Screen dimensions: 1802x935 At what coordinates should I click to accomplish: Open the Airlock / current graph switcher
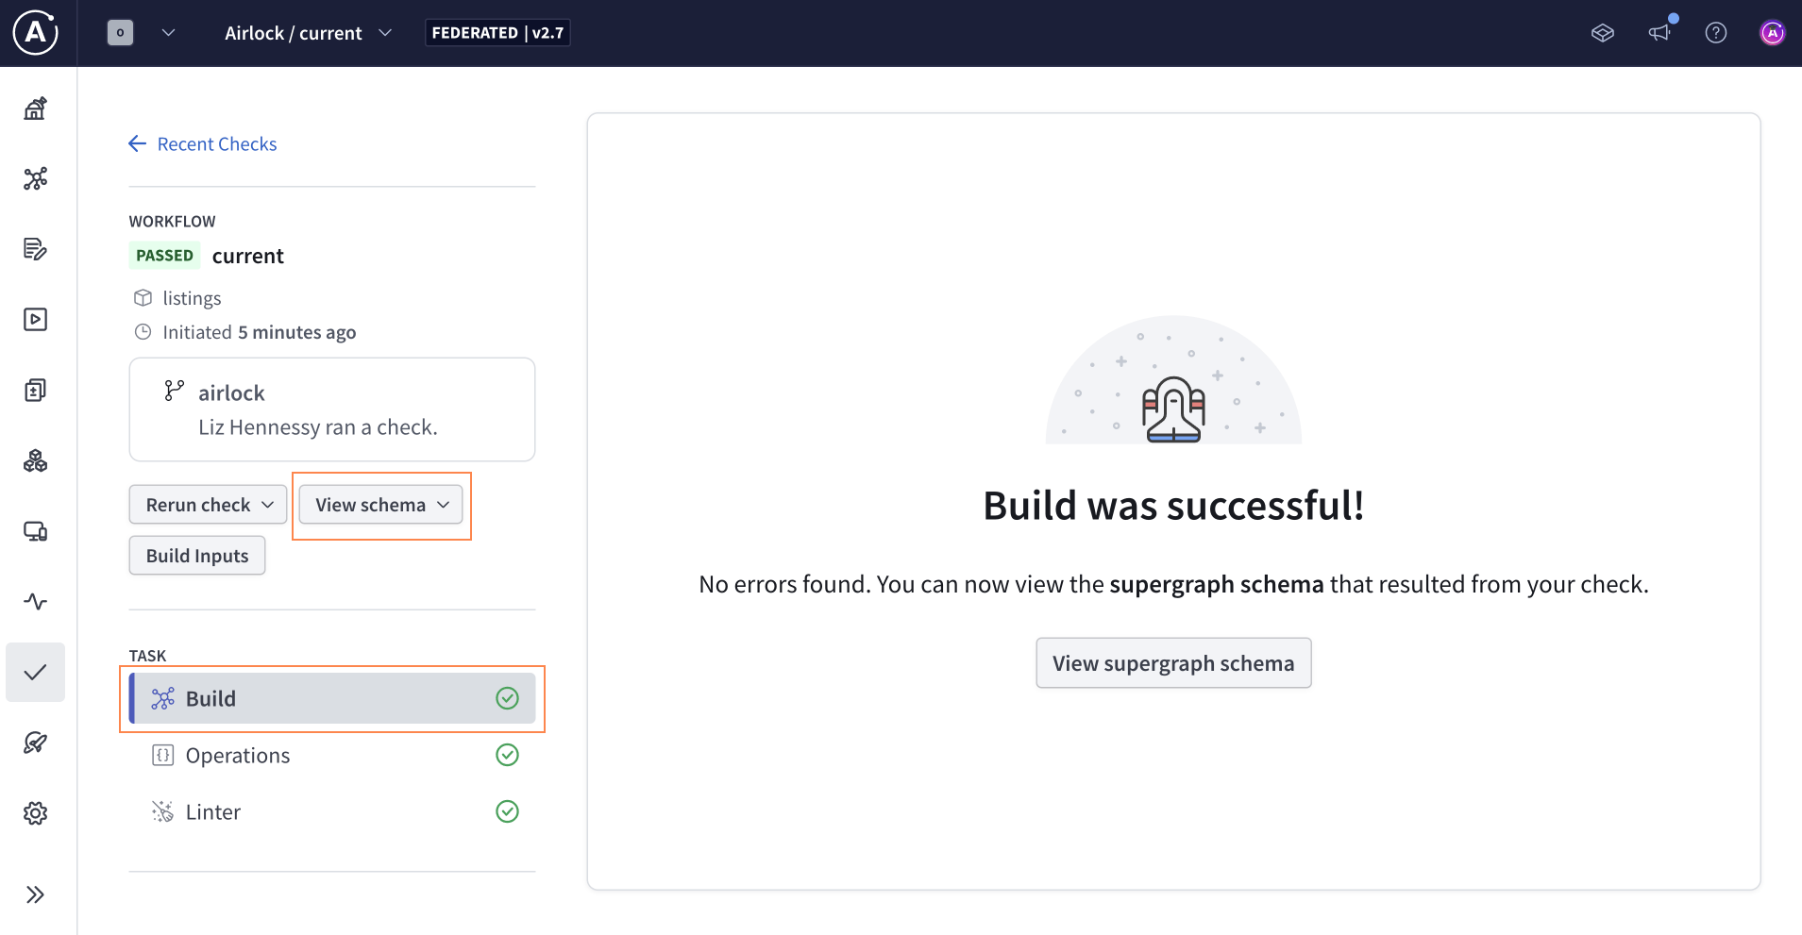[x=307, y=32]
